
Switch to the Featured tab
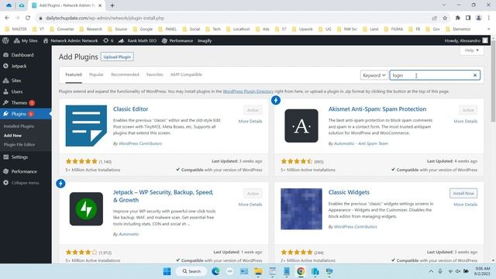pyautogui.click(x=74, y=74)
